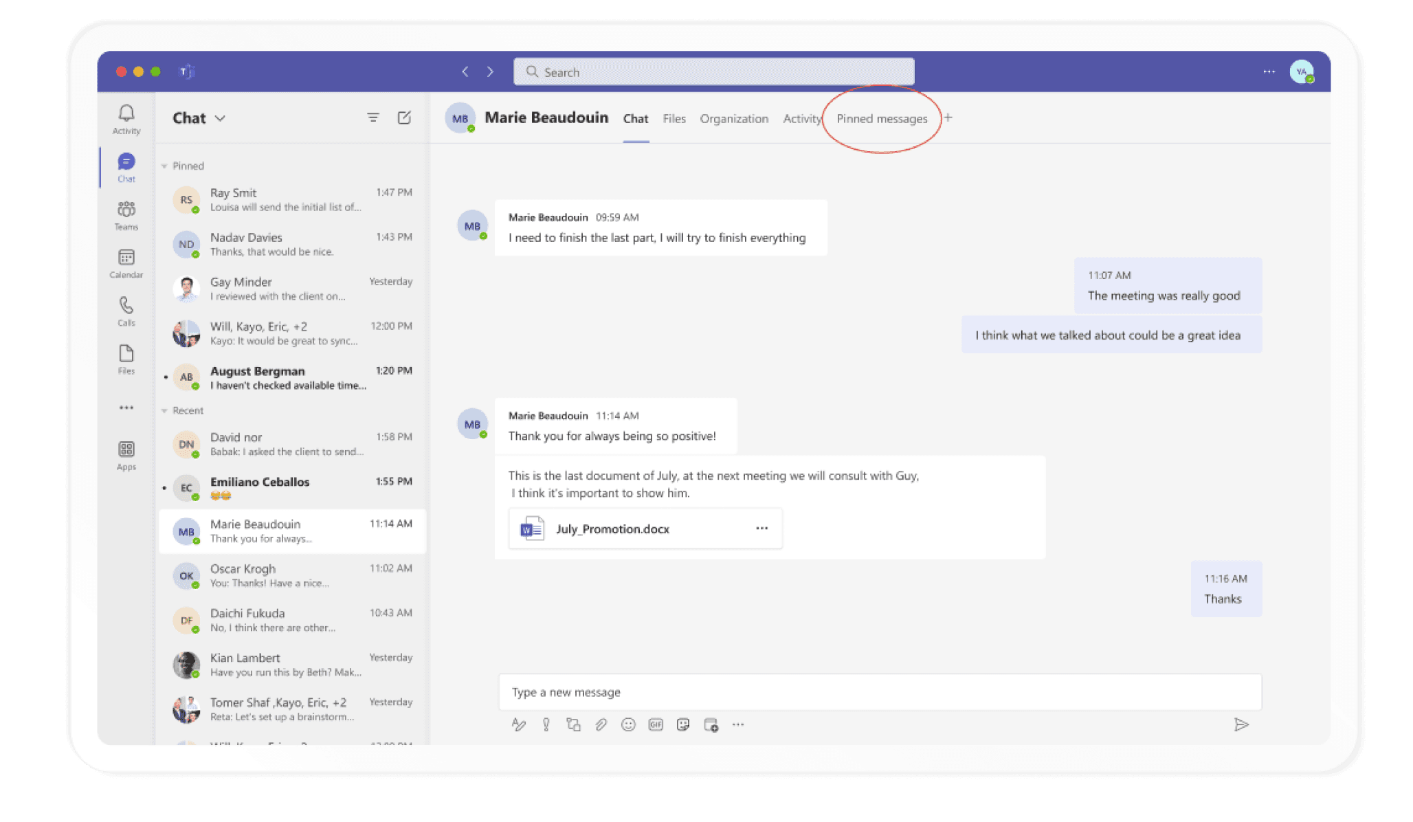This screenshot has width=1413, height=822.
Task: Add a new tab with plus
Action: [948, 118]
